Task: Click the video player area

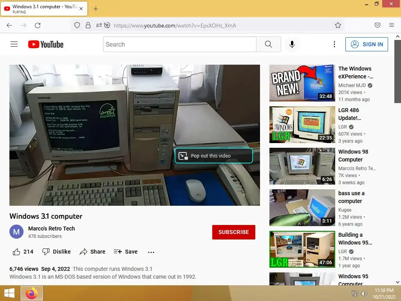Action: pos(135,135)
